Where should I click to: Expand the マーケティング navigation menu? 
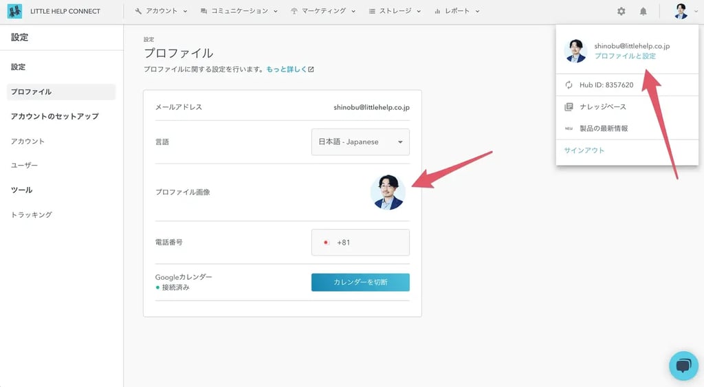point(323,12)
